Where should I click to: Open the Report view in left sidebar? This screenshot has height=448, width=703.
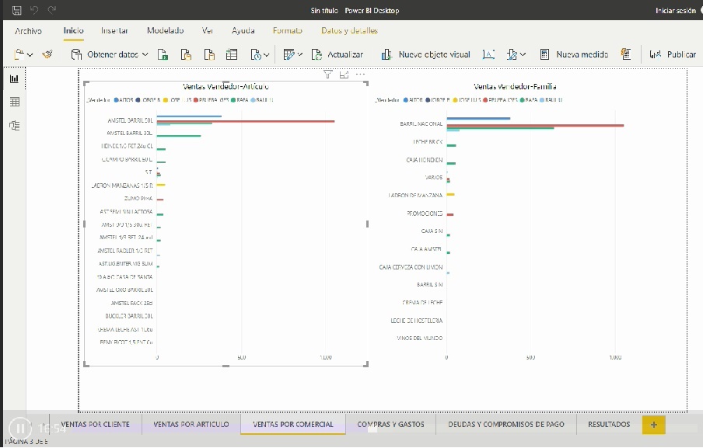(x=14, y=78)
